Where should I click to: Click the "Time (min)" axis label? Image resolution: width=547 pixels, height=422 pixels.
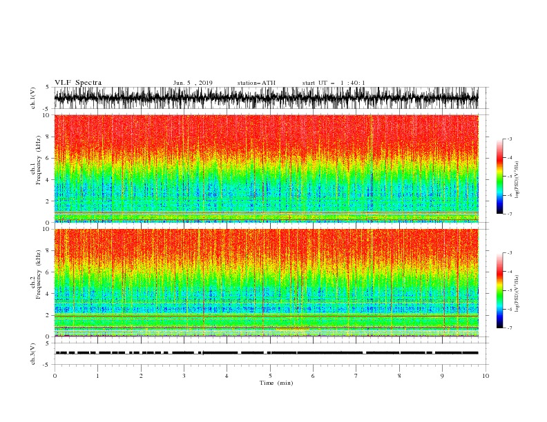coord(276,383)
